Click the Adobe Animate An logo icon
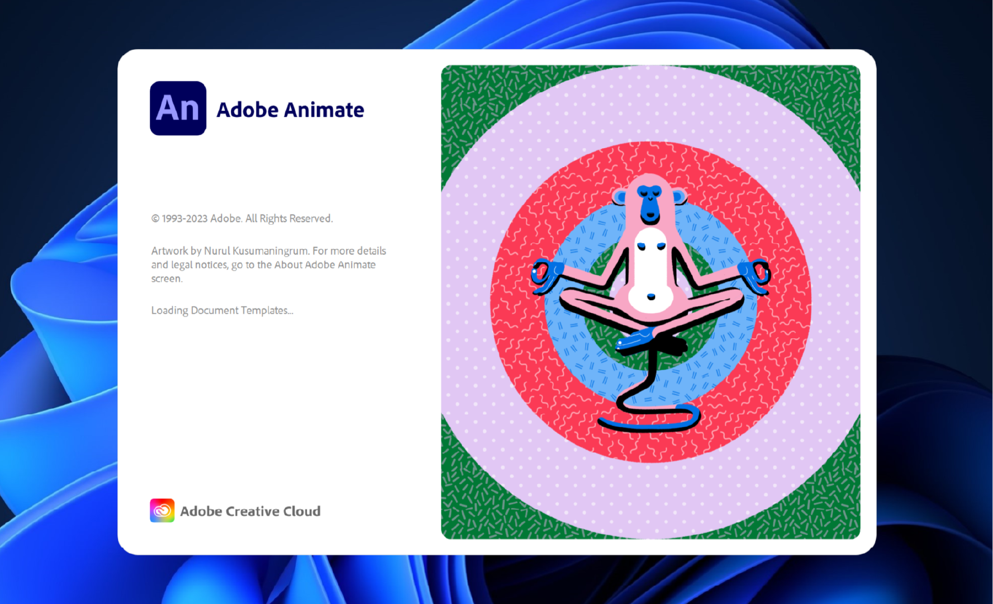 (x=178, y=108)
